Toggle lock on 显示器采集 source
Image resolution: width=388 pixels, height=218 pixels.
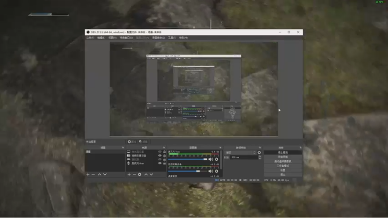164,152
